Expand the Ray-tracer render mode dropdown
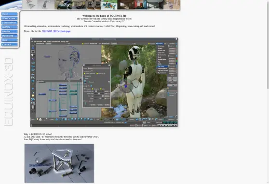This screenshot has height=184, width=269. 160,44
